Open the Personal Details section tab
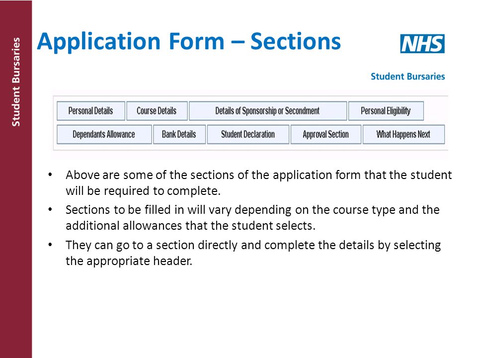 (x=90, y=111)
